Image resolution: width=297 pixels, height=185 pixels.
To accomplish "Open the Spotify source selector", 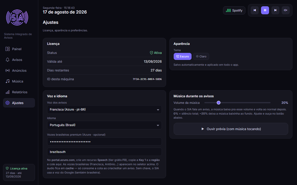I will (234, 10).
